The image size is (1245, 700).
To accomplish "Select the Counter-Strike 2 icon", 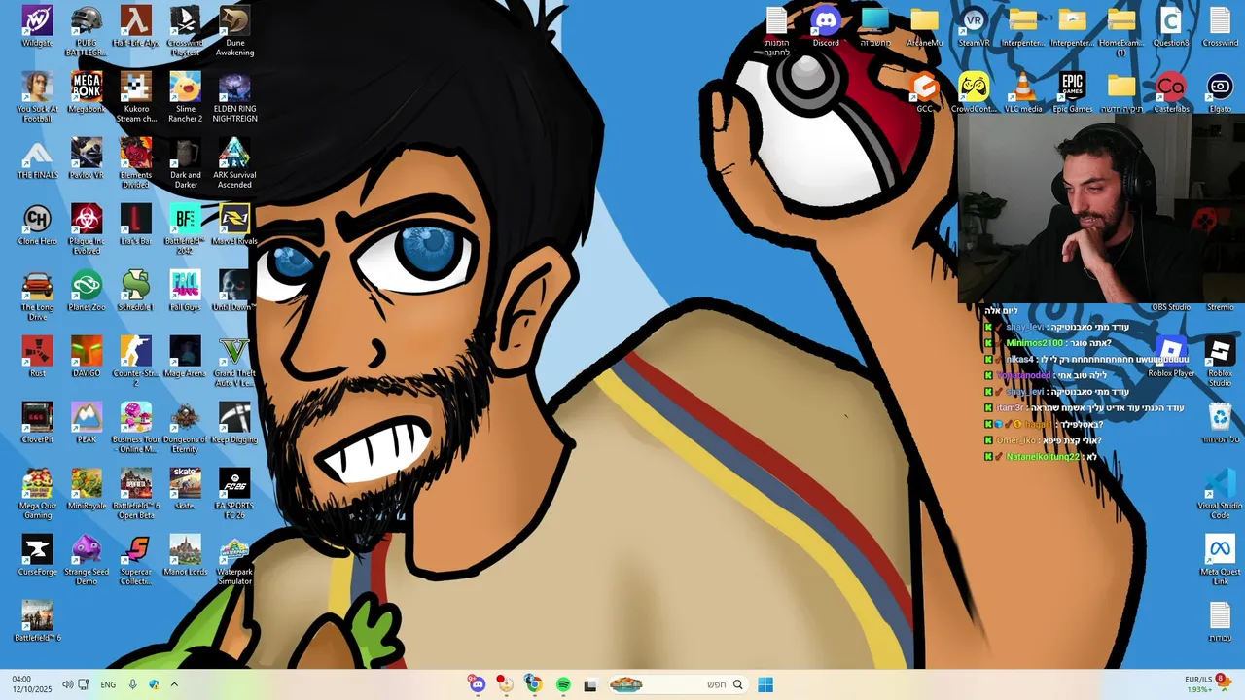I will 135,361.
